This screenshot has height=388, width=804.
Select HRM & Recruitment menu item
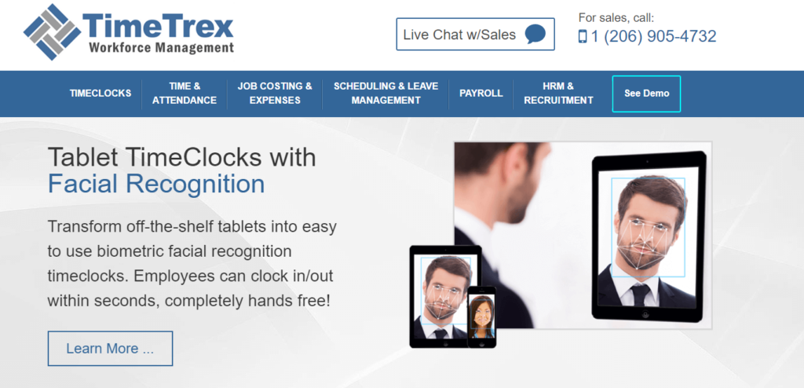point(558,93)
